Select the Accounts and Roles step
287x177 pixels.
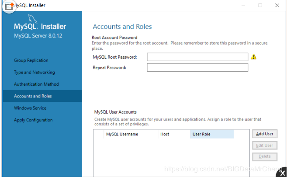coord(33,96)
